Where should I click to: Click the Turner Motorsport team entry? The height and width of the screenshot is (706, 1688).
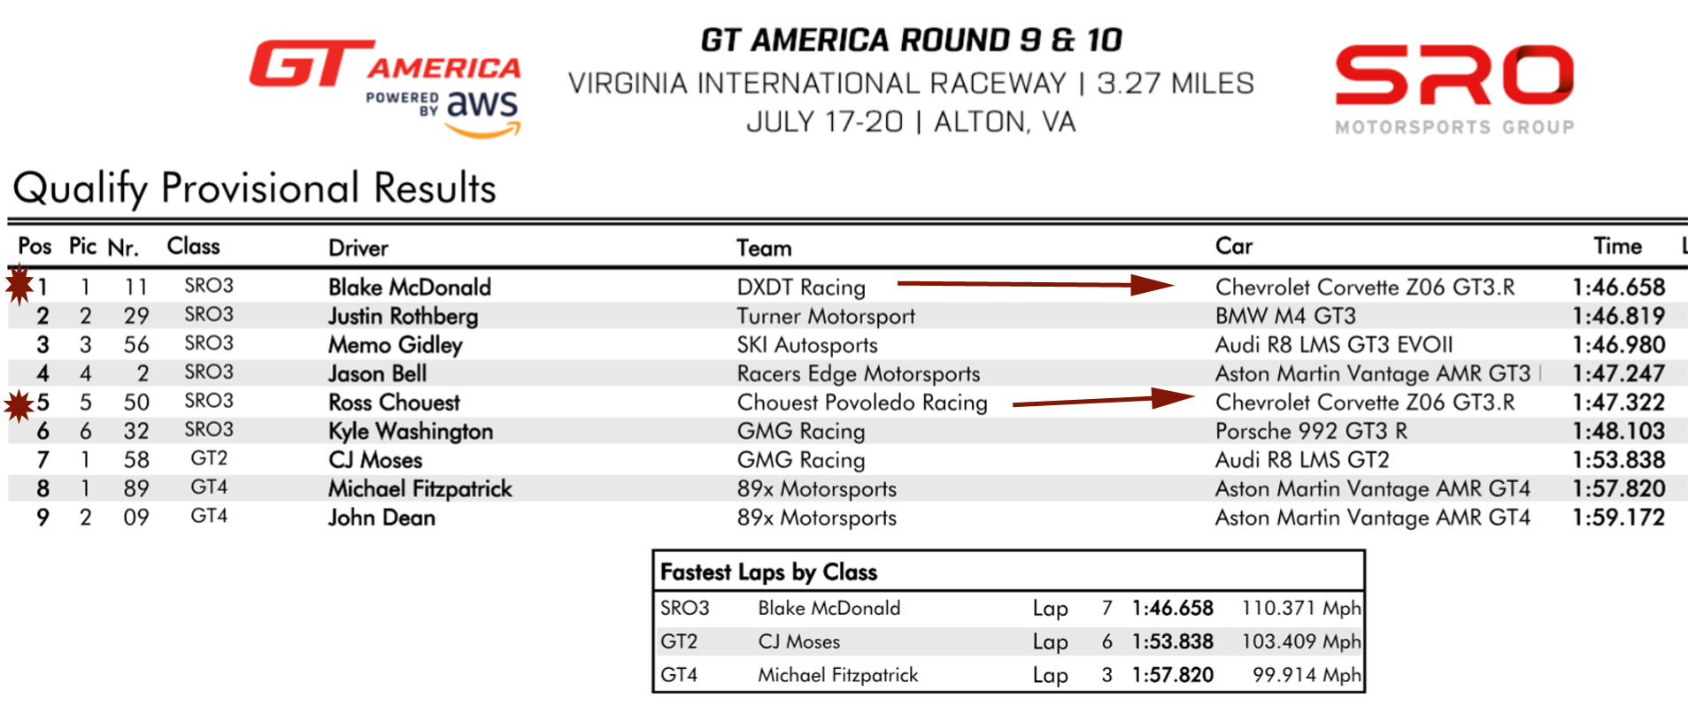(825, 316)
